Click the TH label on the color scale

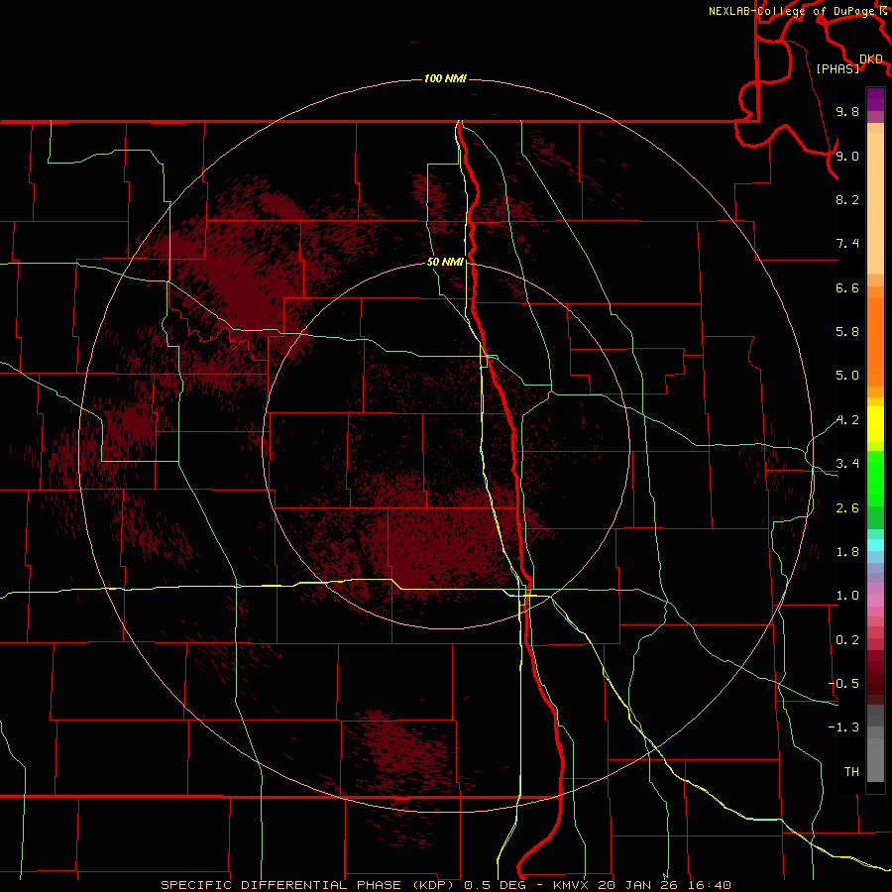[851, 772]
